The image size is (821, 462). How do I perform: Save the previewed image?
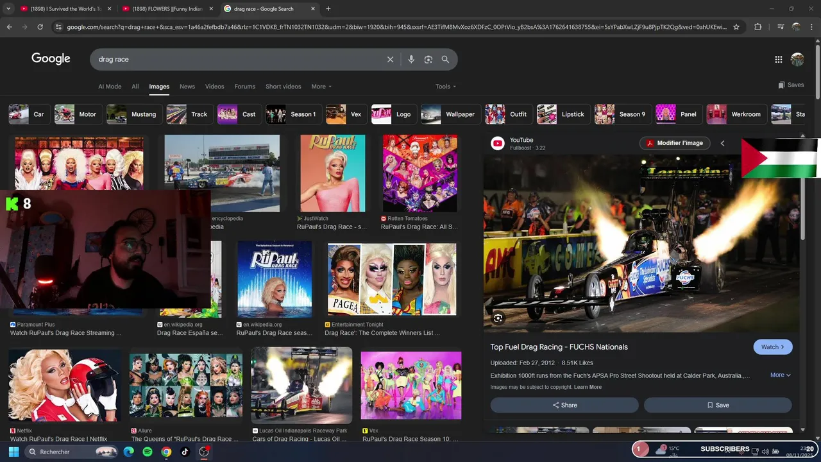(x=718, y=405)
